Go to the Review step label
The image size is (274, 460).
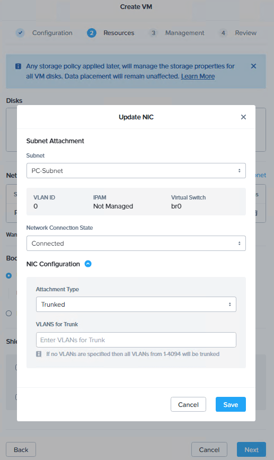245,33
